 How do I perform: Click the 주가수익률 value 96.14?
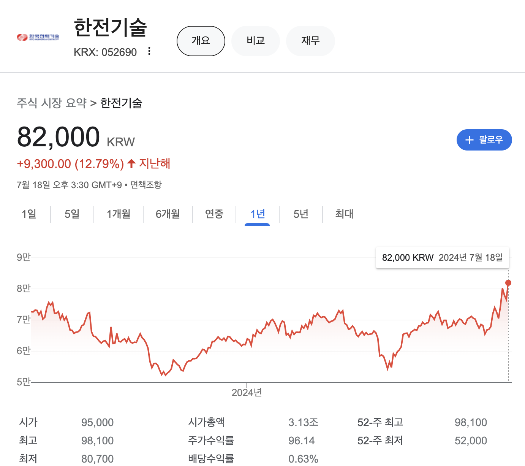(x=302, y=441)
